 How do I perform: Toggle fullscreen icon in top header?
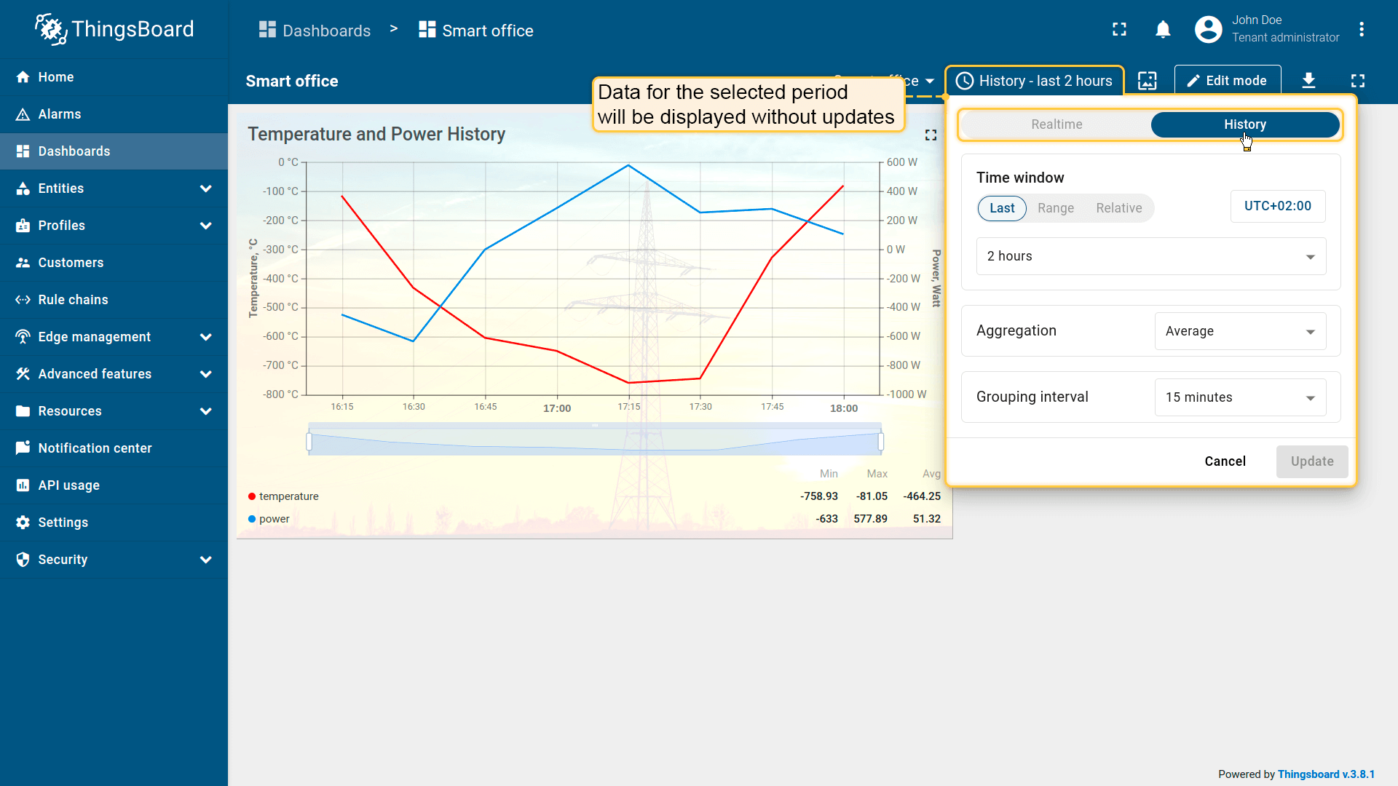point(1119,30)
